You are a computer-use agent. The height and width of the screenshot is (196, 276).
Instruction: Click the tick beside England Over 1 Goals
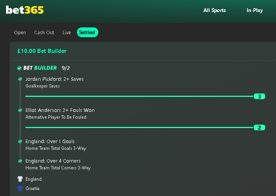pyautogui.click(x=20, y=141)
